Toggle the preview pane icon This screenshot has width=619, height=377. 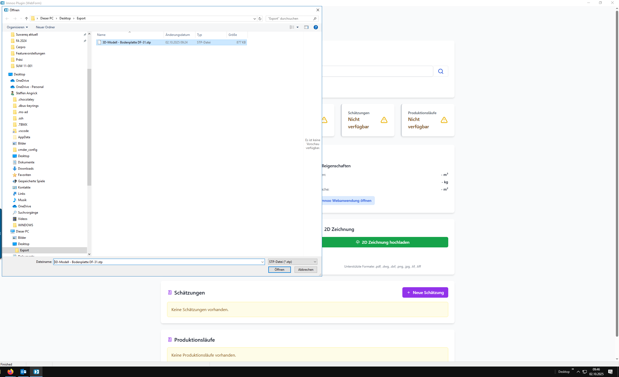306,27
